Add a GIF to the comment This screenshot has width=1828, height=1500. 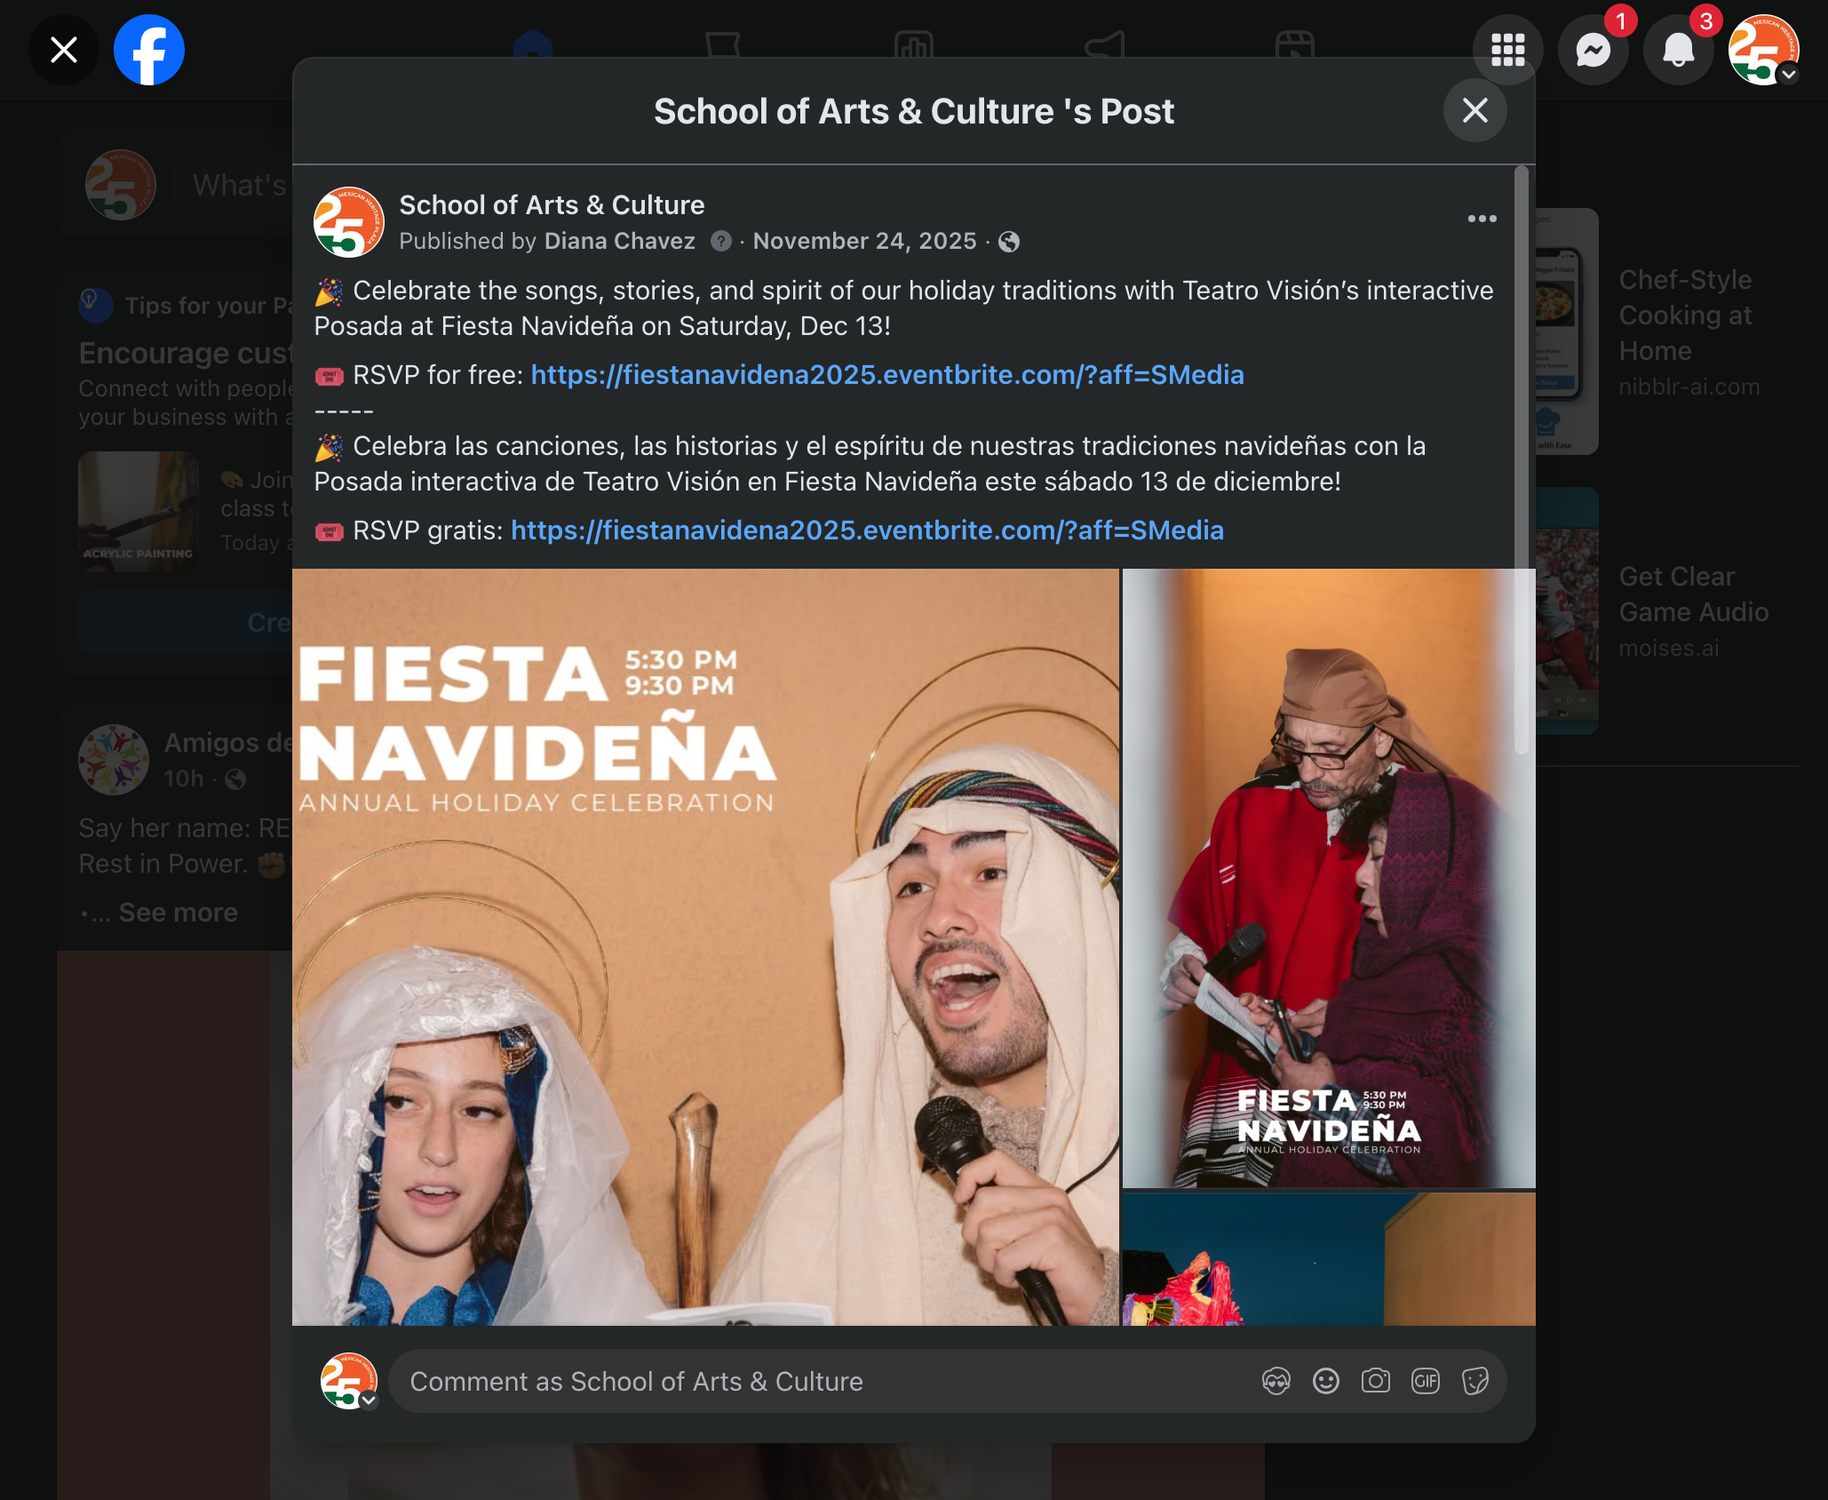[x=1426, y=1381]
